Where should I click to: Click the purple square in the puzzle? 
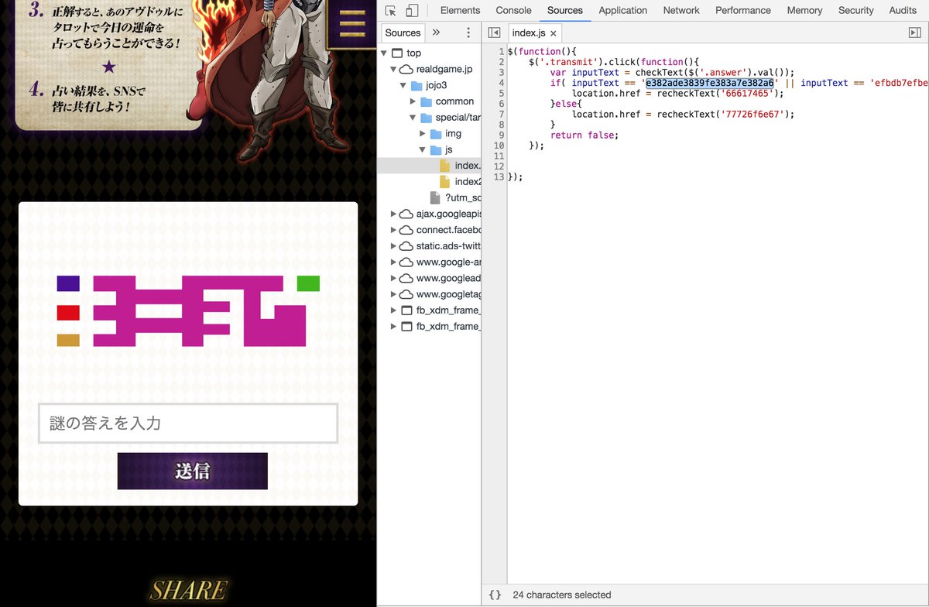(x=68, y=283)
